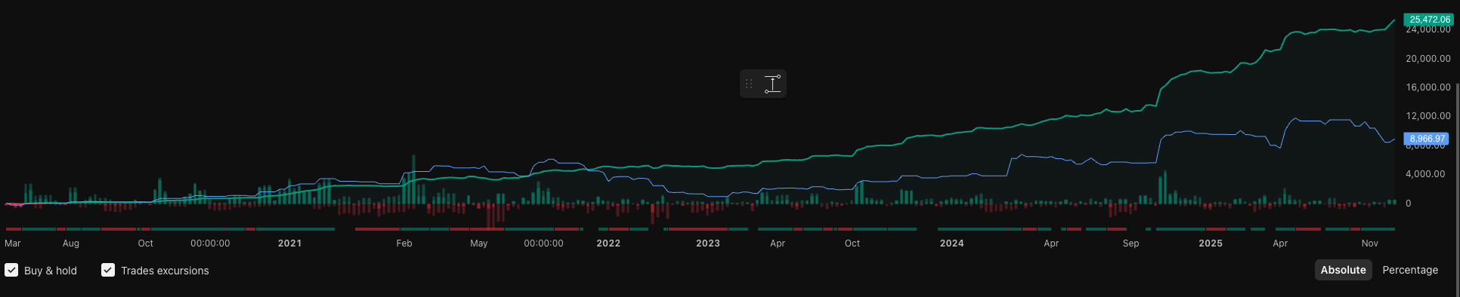Viewport: 1460px width, 297px height.
Task: Click the 2025 year label on time axis
Action: [1211, 243]
